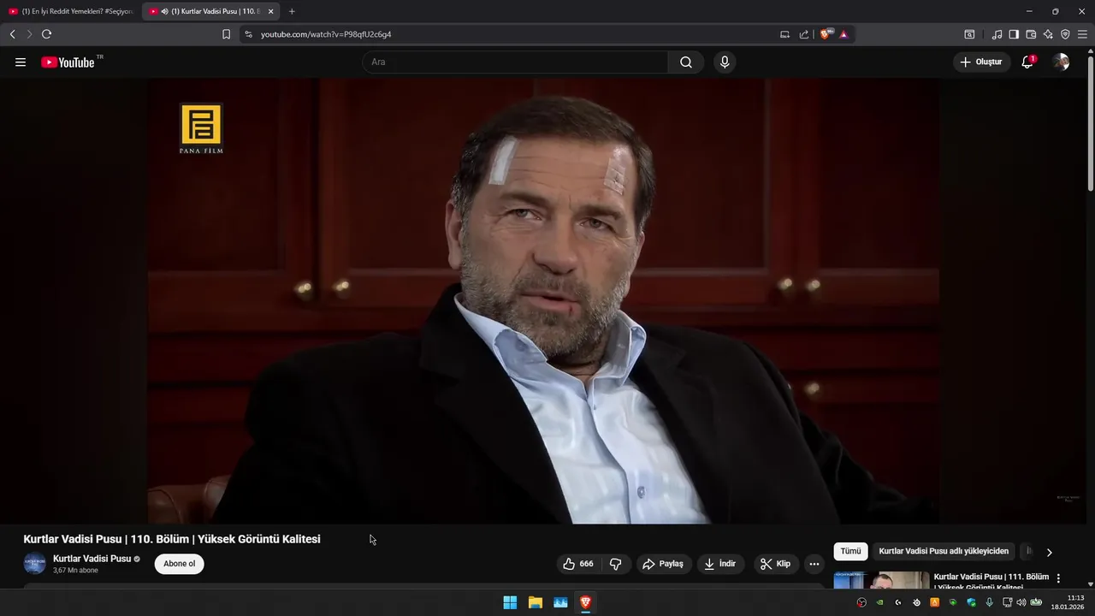The height and width of the screenshot is (616, 1095).
Task: Show more filter chips with right chevron
Action: click(x=1049, y=553)
